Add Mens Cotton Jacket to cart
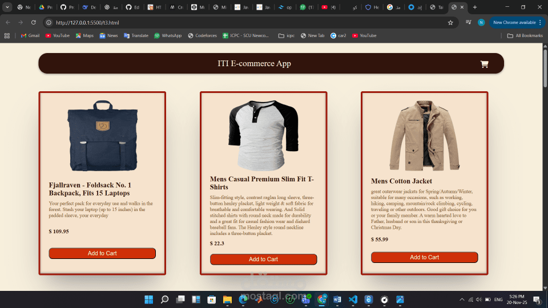 click(x=424, y=257)
